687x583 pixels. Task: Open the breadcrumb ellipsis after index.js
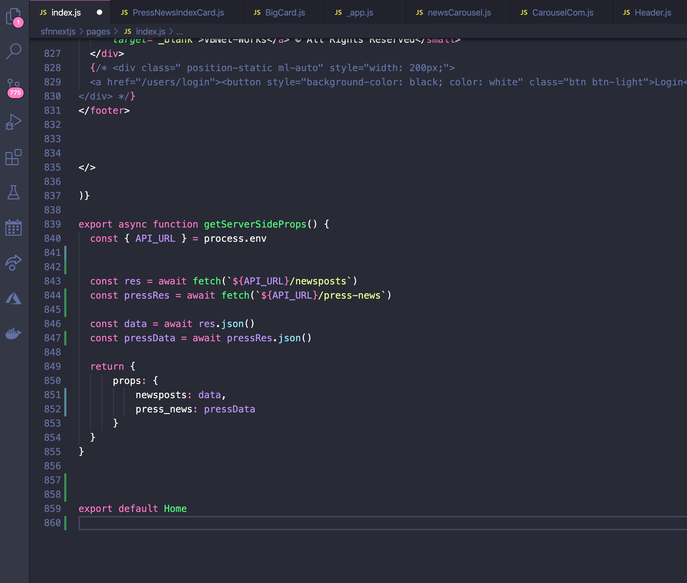(180, 31)
